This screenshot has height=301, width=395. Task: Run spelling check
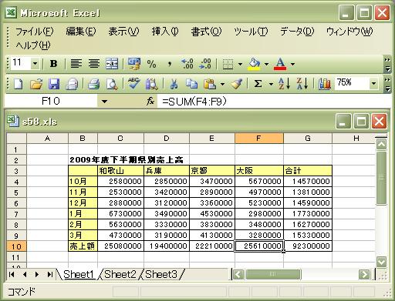pyautogui.click(x=134, y=83)
